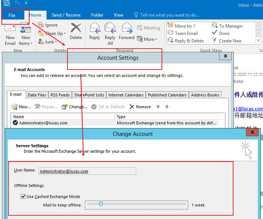Click the Remove account button

point(140,107)
